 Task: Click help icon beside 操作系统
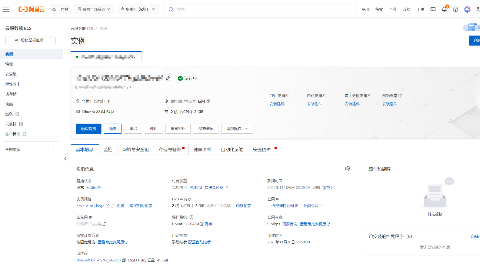[x=191, y=217]
